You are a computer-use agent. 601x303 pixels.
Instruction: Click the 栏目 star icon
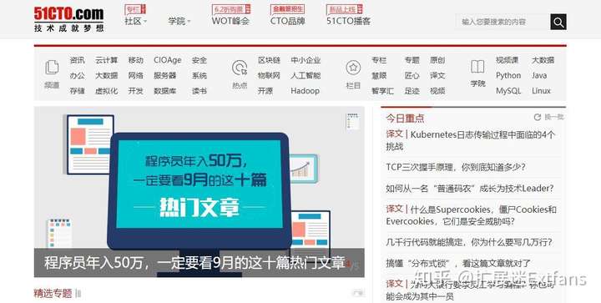353,68
